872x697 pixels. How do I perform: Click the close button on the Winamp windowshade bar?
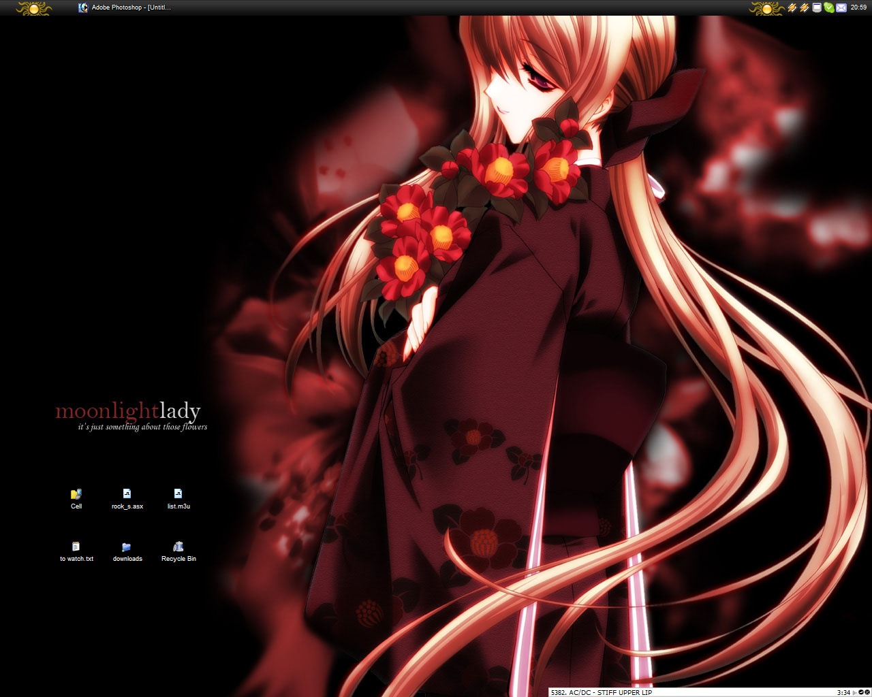(x=867, y=693)
